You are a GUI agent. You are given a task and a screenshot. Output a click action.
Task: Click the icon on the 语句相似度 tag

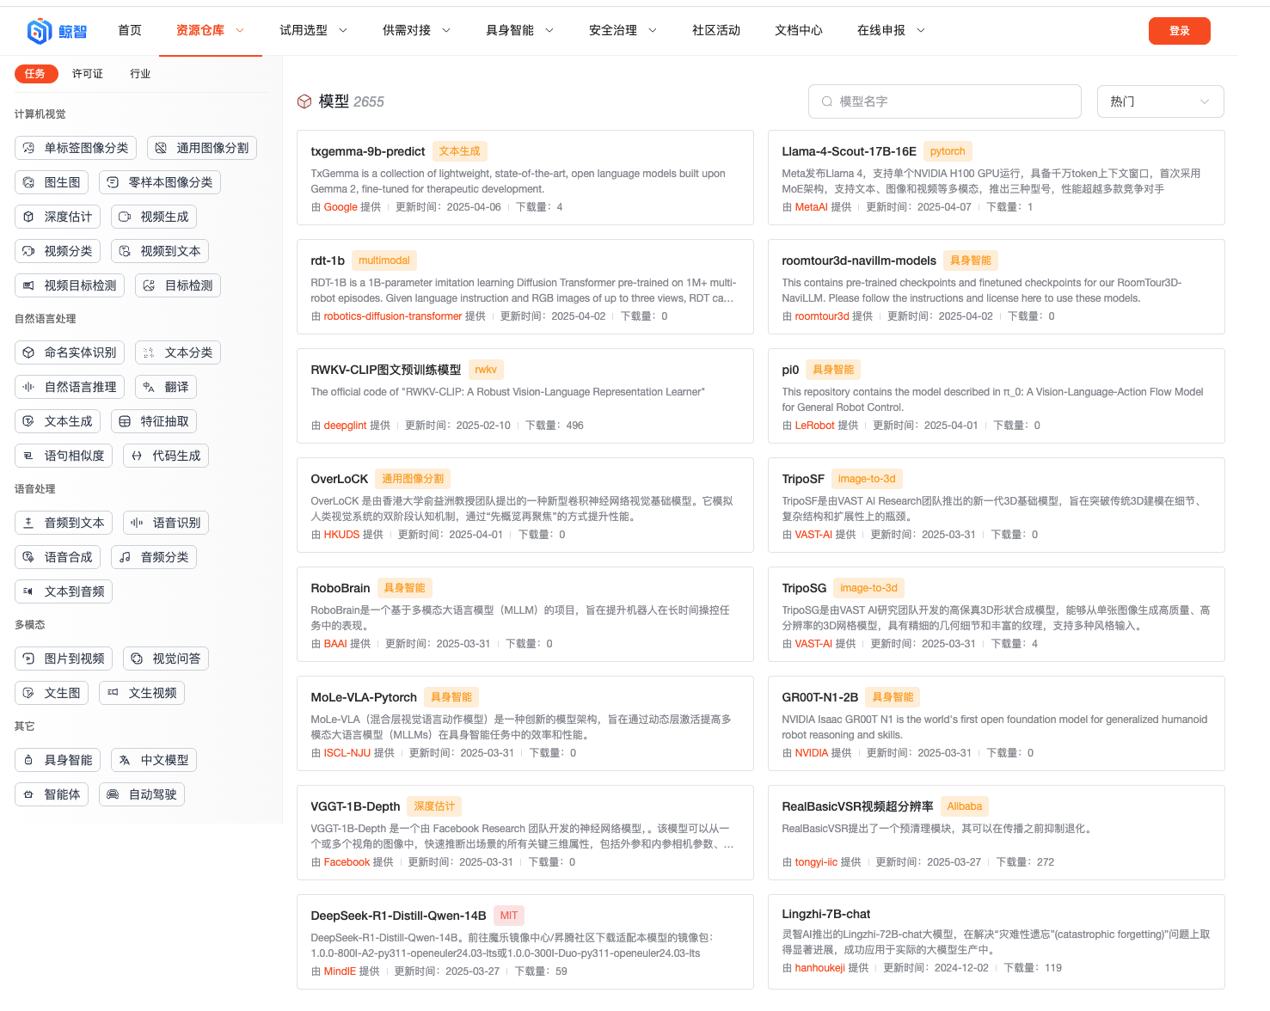[28, 456]
